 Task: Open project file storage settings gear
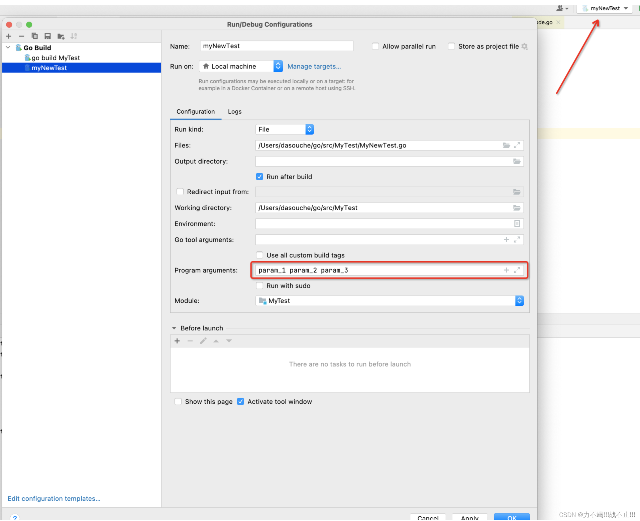(525, 46)
